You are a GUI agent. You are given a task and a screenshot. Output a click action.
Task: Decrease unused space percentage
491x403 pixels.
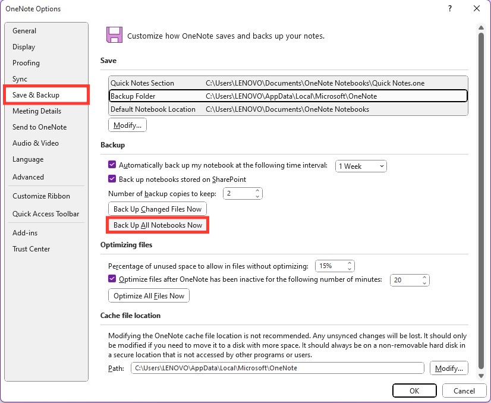point(350,269)
